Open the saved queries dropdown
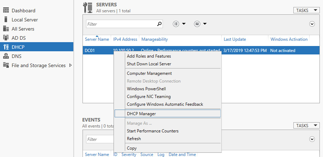The width and height of the screenshot is (323, 157). (x=200, y=24)
